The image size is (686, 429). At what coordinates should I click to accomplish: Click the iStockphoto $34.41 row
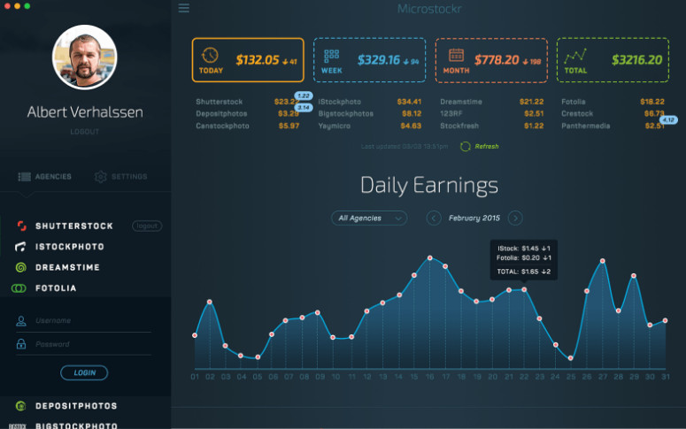click(x=370, y=102)
